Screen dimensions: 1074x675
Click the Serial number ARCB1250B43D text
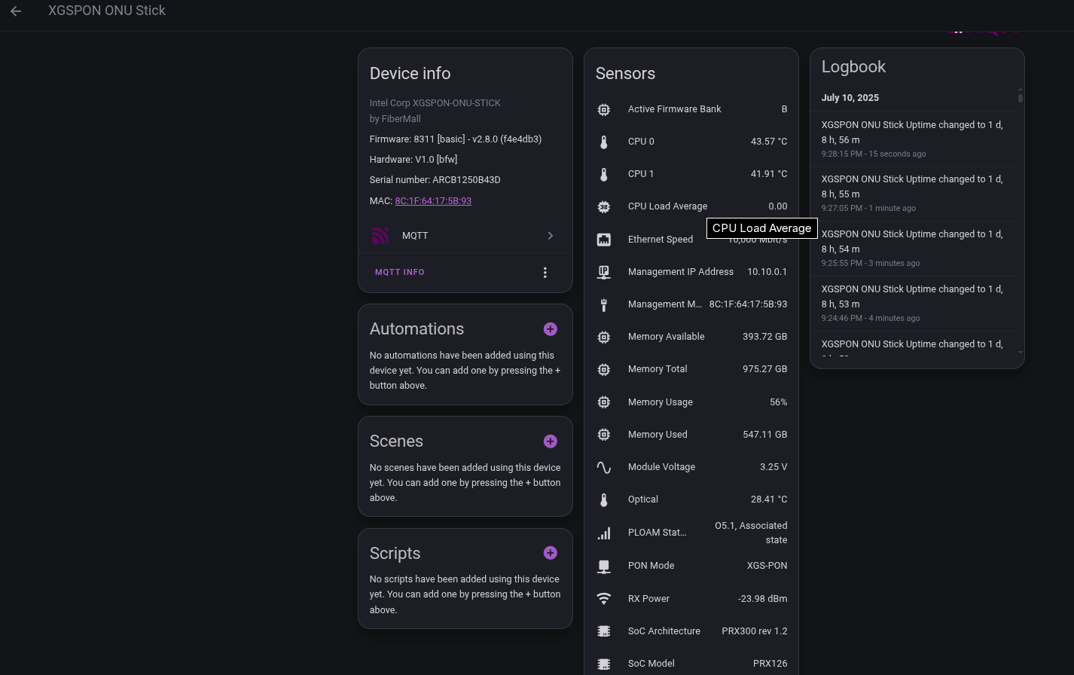(x=435, y=180)
